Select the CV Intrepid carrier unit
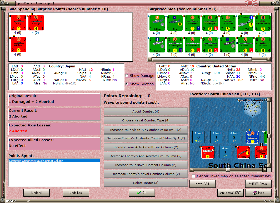 tap(210, 23)
